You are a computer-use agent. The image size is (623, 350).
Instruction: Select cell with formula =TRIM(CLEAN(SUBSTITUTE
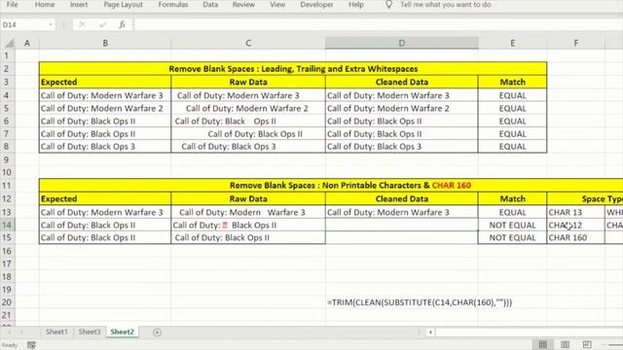point(420,302)
